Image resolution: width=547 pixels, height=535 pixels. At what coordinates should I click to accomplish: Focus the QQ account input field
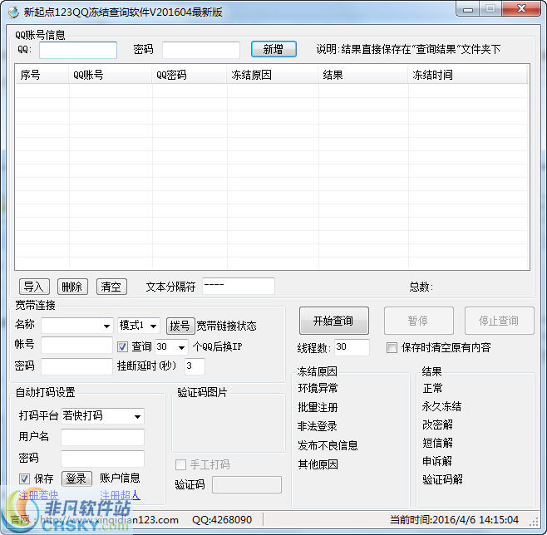pos(78,50)
